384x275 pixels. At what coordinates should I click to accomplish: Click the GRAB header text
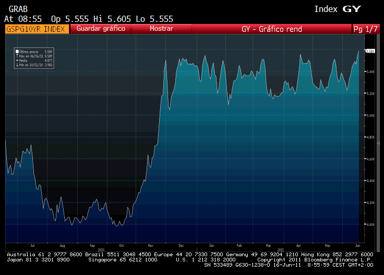point(18,9)
